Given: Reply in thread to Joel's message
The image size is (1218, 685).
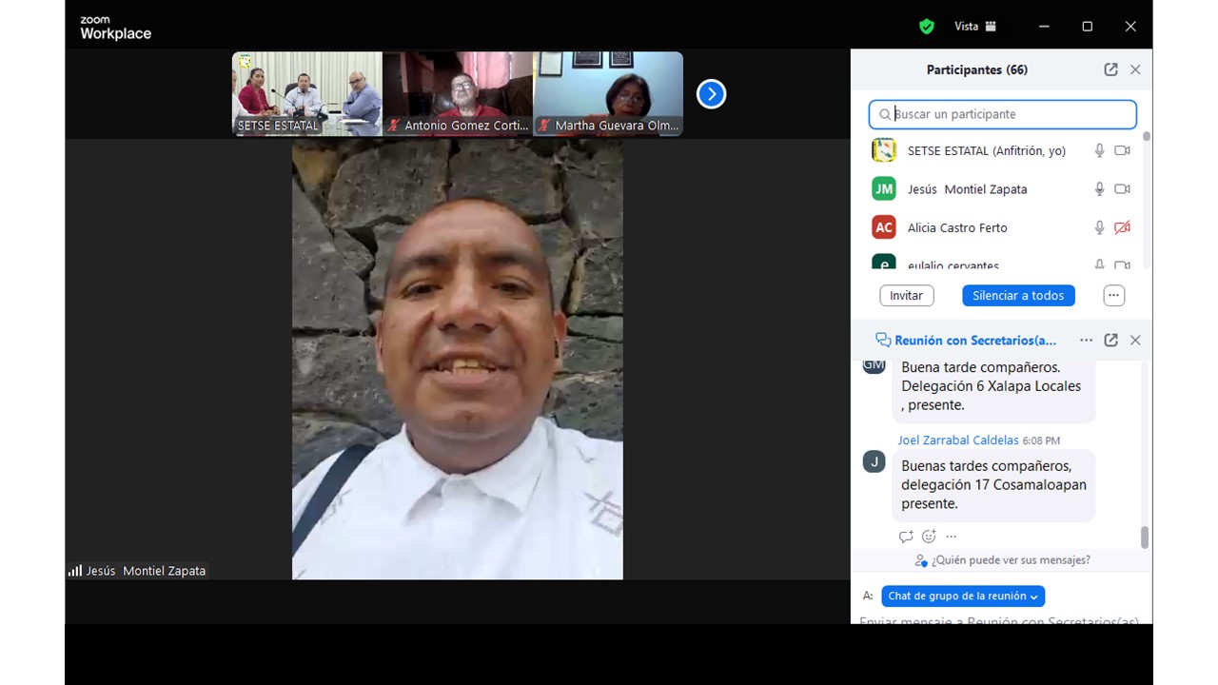Looking at the screenshot, I should pyautogui.click(x=906, y=537).
